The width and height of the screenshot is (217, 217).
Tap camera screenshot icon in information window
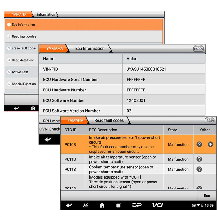point(33,108)
